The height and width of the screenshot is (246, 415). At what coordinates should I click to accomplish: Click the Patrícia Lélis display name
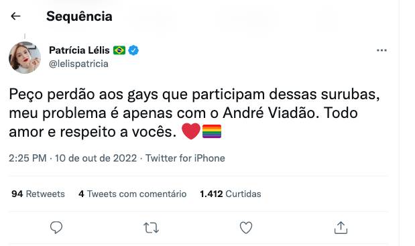tap(79, 50)
